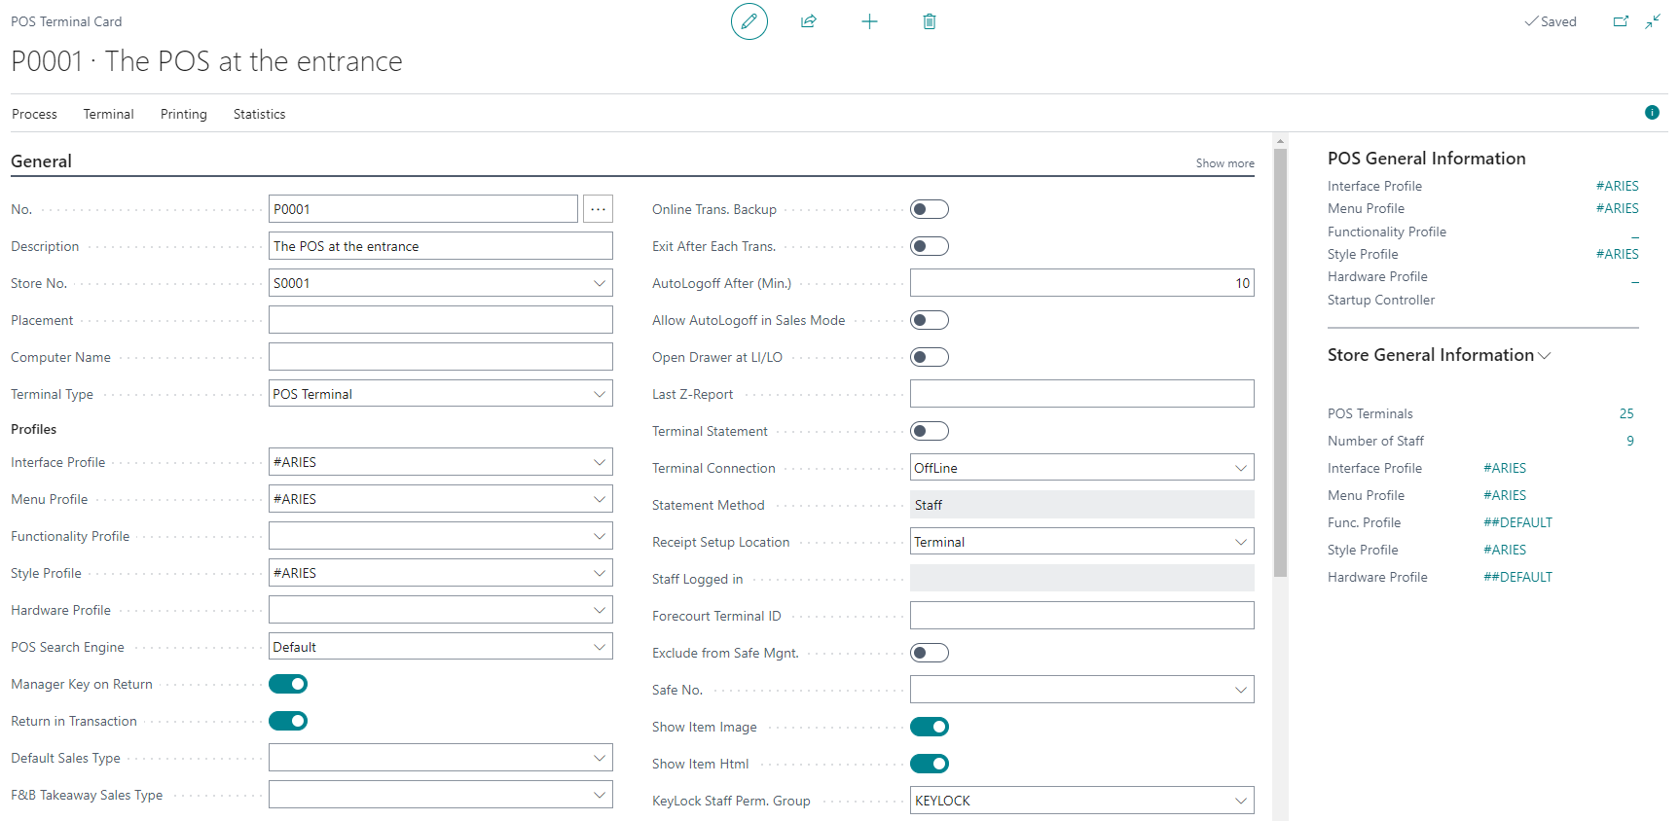Viewport: 1680px width, 821px height.
Task: Click the share icon in header
Action: coord(808,21)
